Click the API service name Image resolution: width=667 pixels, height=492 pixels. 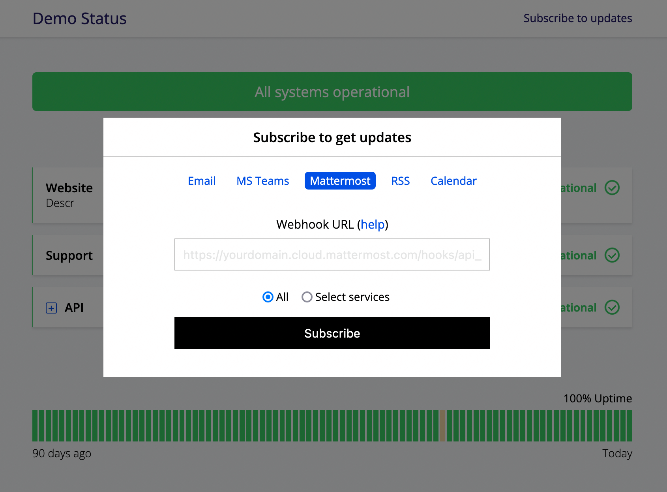click(x=74, y=308)
